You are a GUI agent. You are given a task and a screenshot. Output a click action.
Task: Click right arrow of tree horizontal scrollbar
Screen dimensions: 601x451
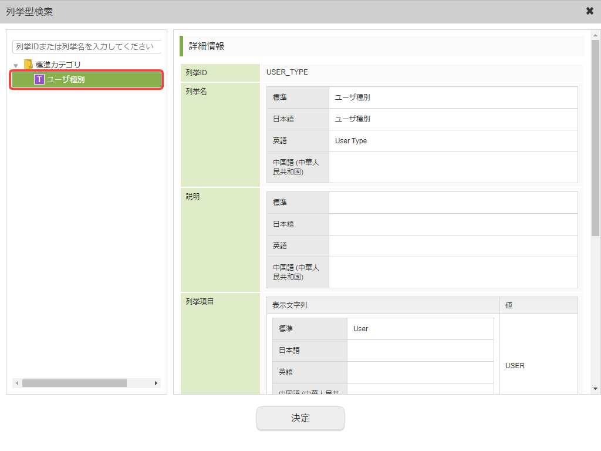(156, 383)
